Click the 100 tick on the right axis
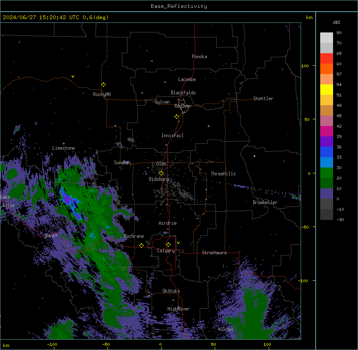Image resolution: width=358 pixels, height=350 pixels. [305, 66]
